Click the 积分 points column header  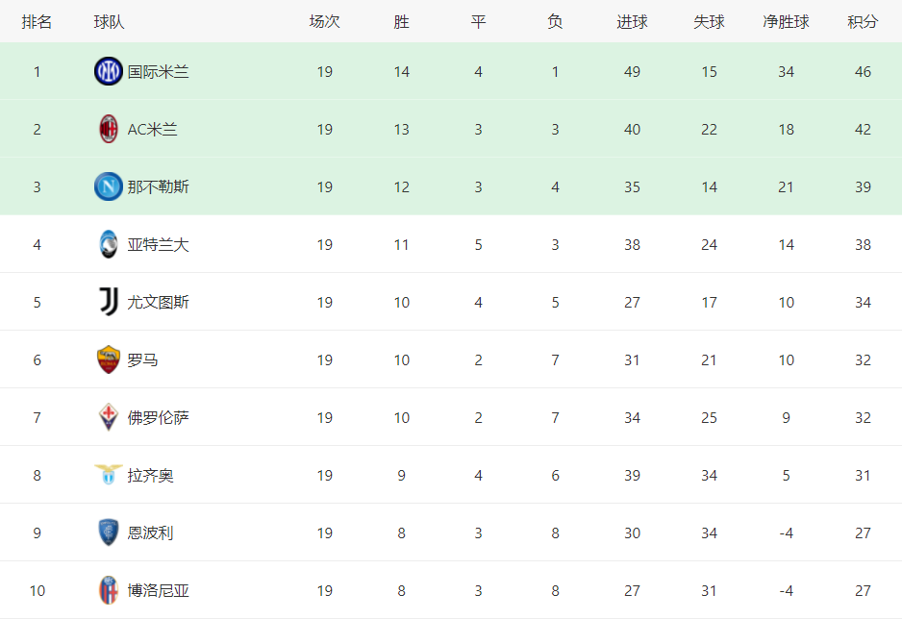(863, 22)
